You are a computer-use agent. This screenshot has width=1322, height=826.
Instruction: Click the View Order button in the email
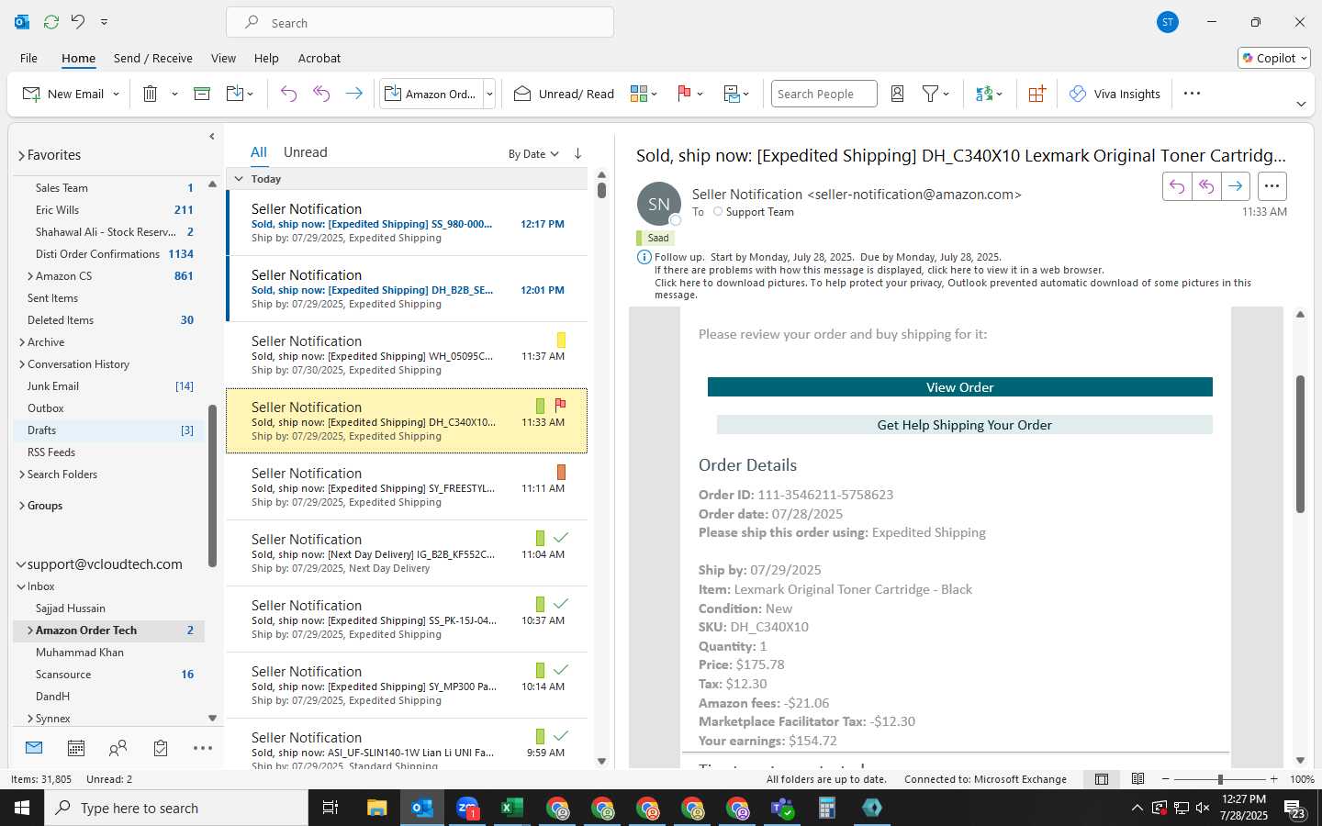pos(959,387)
